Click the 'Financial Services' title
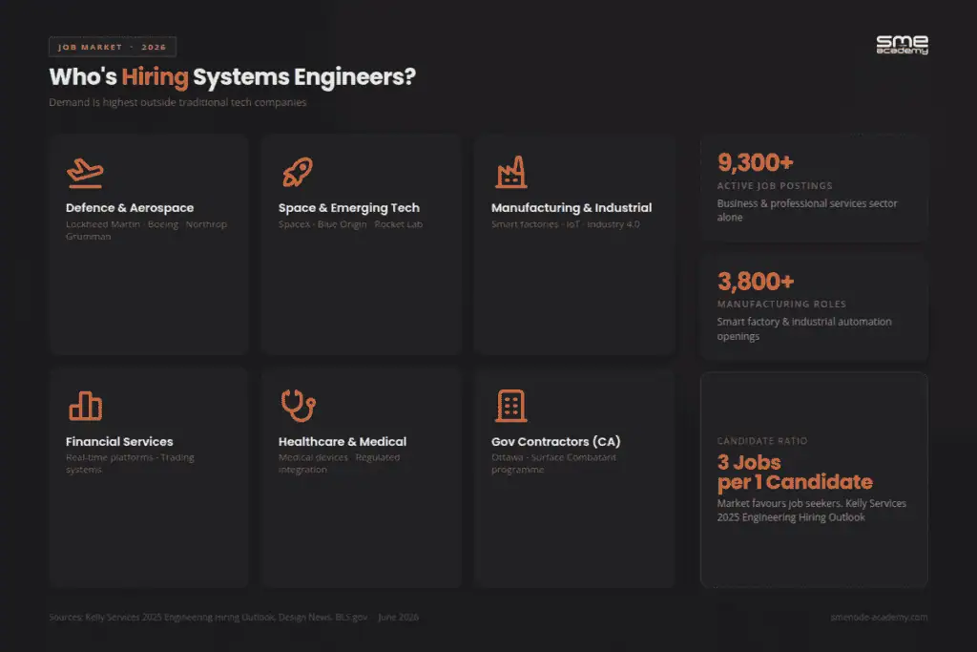977x652 pixels. [x=119, y=441]
